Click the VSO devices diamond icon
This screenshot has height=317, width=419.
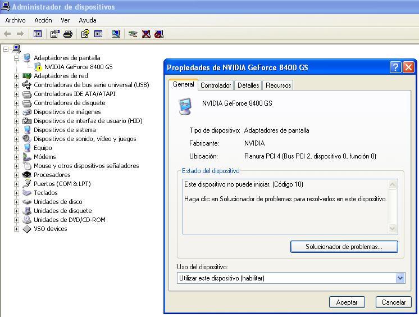(x=27, y=229)
